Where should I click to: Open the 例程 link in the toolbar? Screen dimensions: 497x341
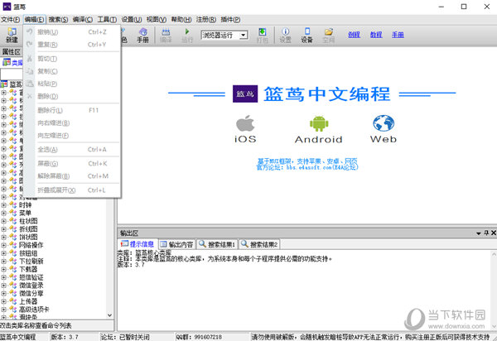(354, 35)
